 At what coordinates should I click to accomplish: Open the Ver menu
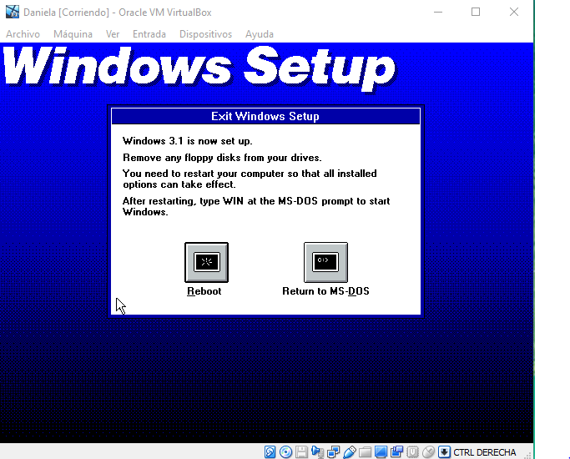pos(113,34)
